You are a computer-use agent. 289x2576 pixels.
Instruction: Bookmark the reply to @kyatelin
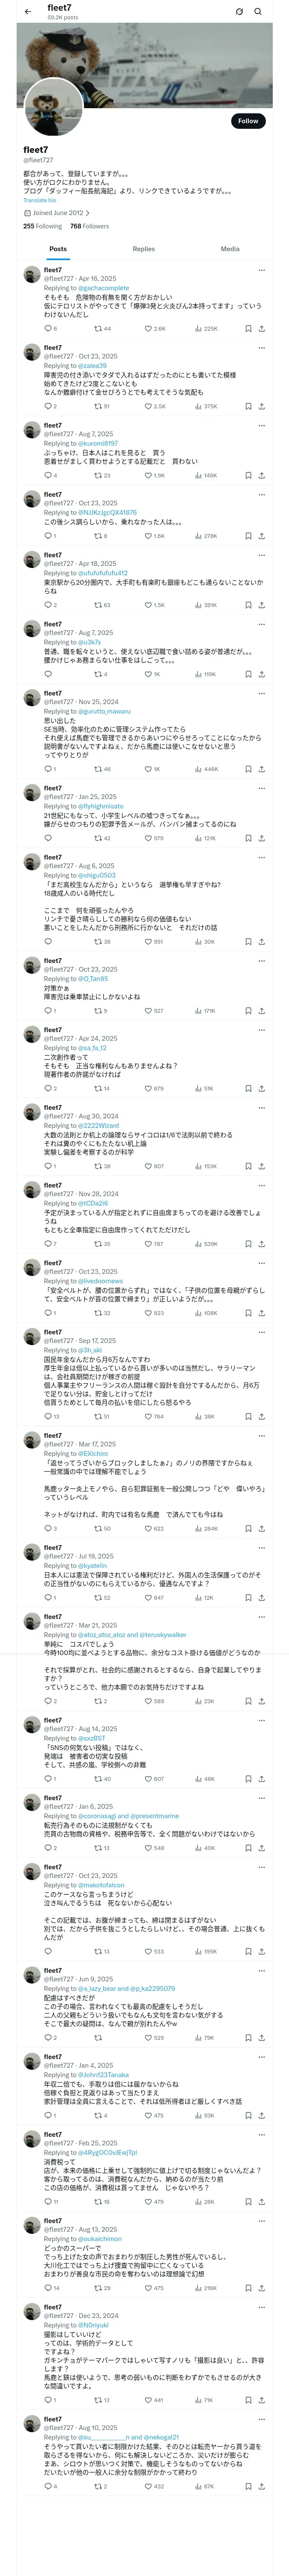(x=248, y=1598)
